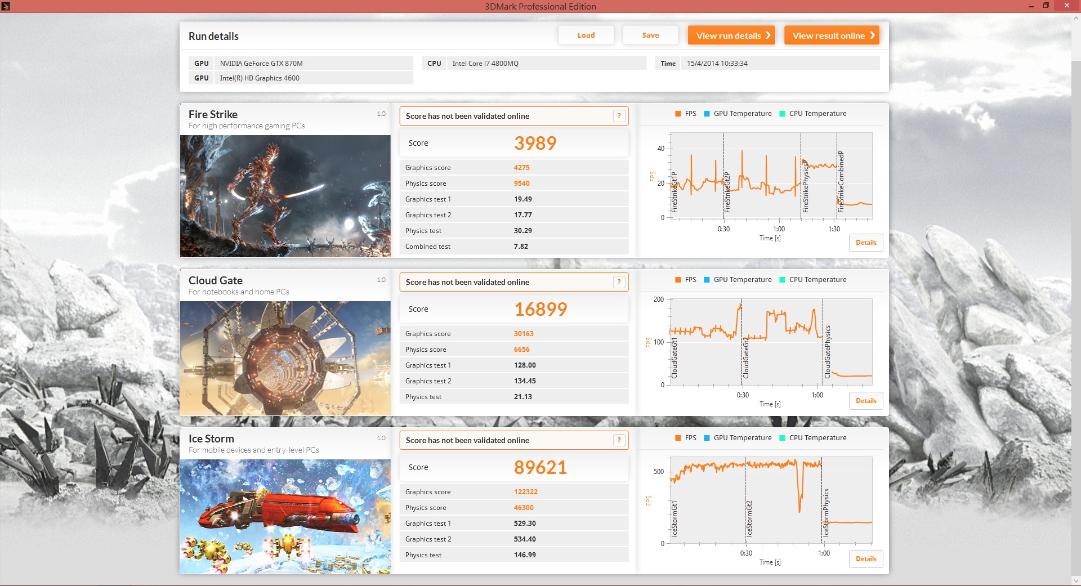The width and height of the screenshot is (1081, 586).
Task: Click the 3DMark logo icon in title bar
Action: (5, 6)
